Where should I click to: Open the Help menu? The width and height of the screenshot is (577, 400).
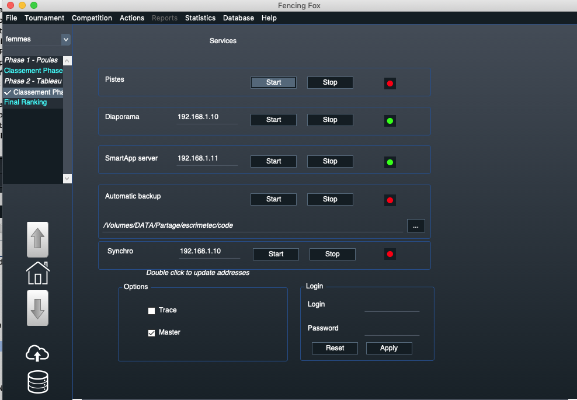(x=269, y=18)
